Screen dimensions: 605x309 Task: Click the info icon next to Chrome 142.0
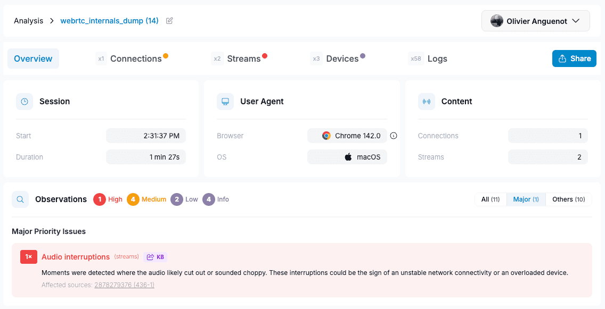394,136
